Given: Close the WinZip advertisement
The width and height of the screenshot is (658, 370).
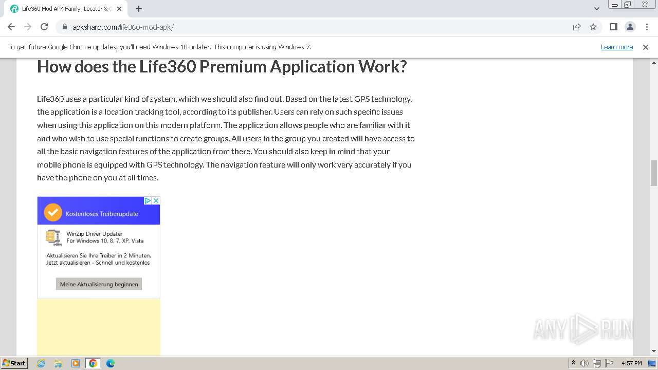Looking at the screenshot, I should [x=156, y=200].
